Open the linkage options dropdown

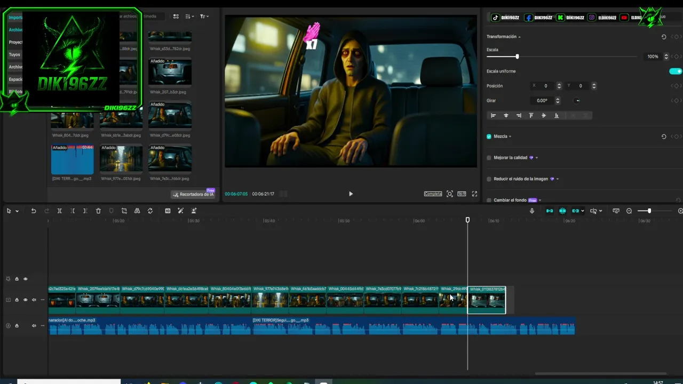point(582,211)
